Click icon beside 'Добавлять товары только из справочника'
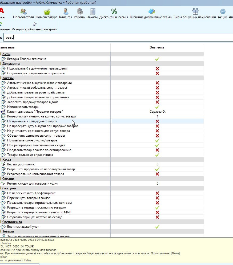This screenshot has height=265, width=233. coord(3,97)
